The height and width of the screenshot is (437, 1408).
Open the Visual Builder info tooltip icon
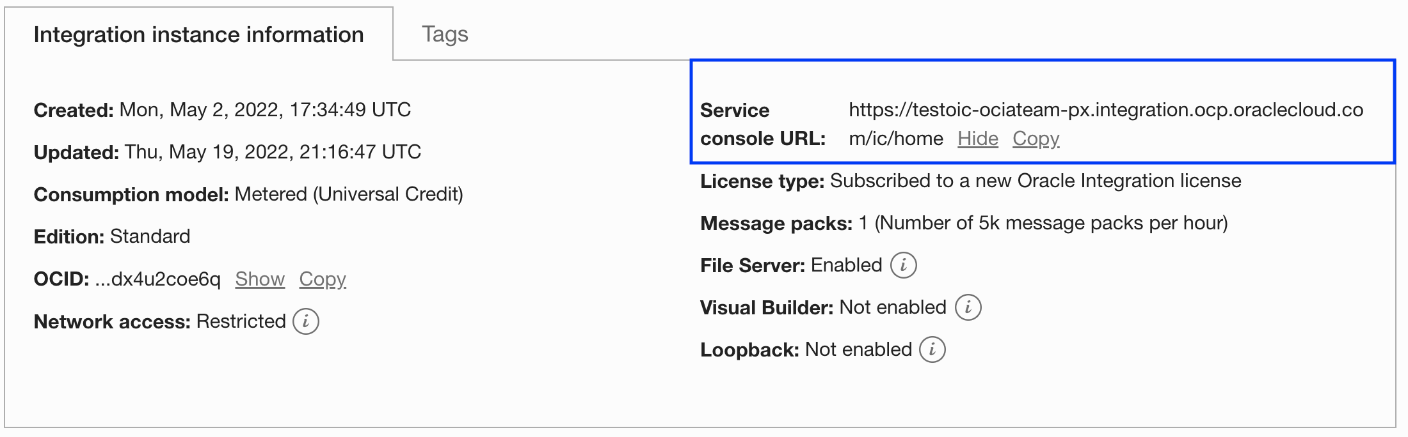click(x=968, y=307)
